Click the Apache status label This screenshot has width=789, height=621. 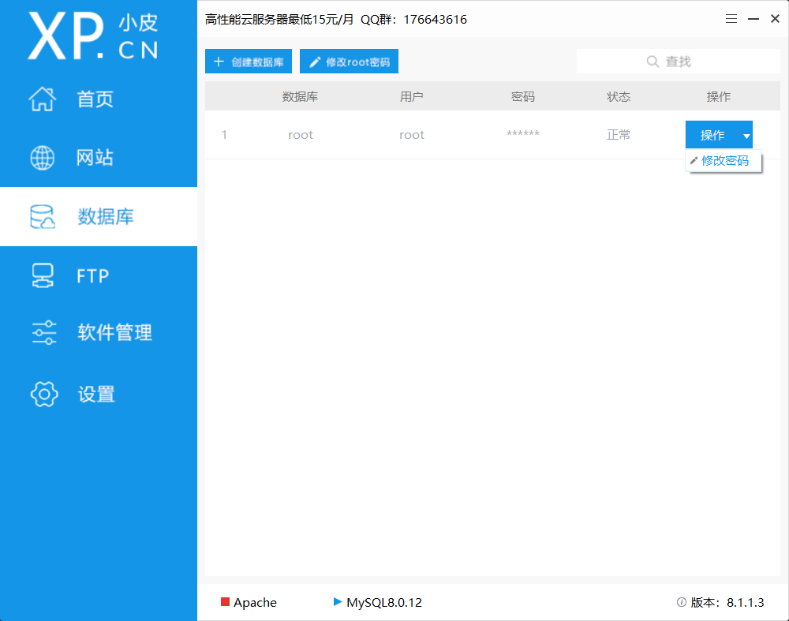pyautogui.click(x=255, y=602)
